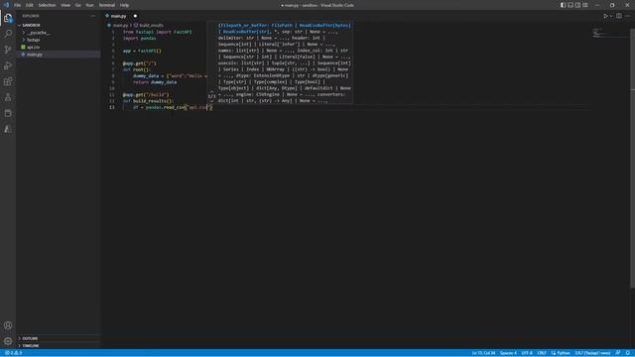635x357 pixels.
Task: Open the feedback icon in the status bar
Action: [618, 353]
